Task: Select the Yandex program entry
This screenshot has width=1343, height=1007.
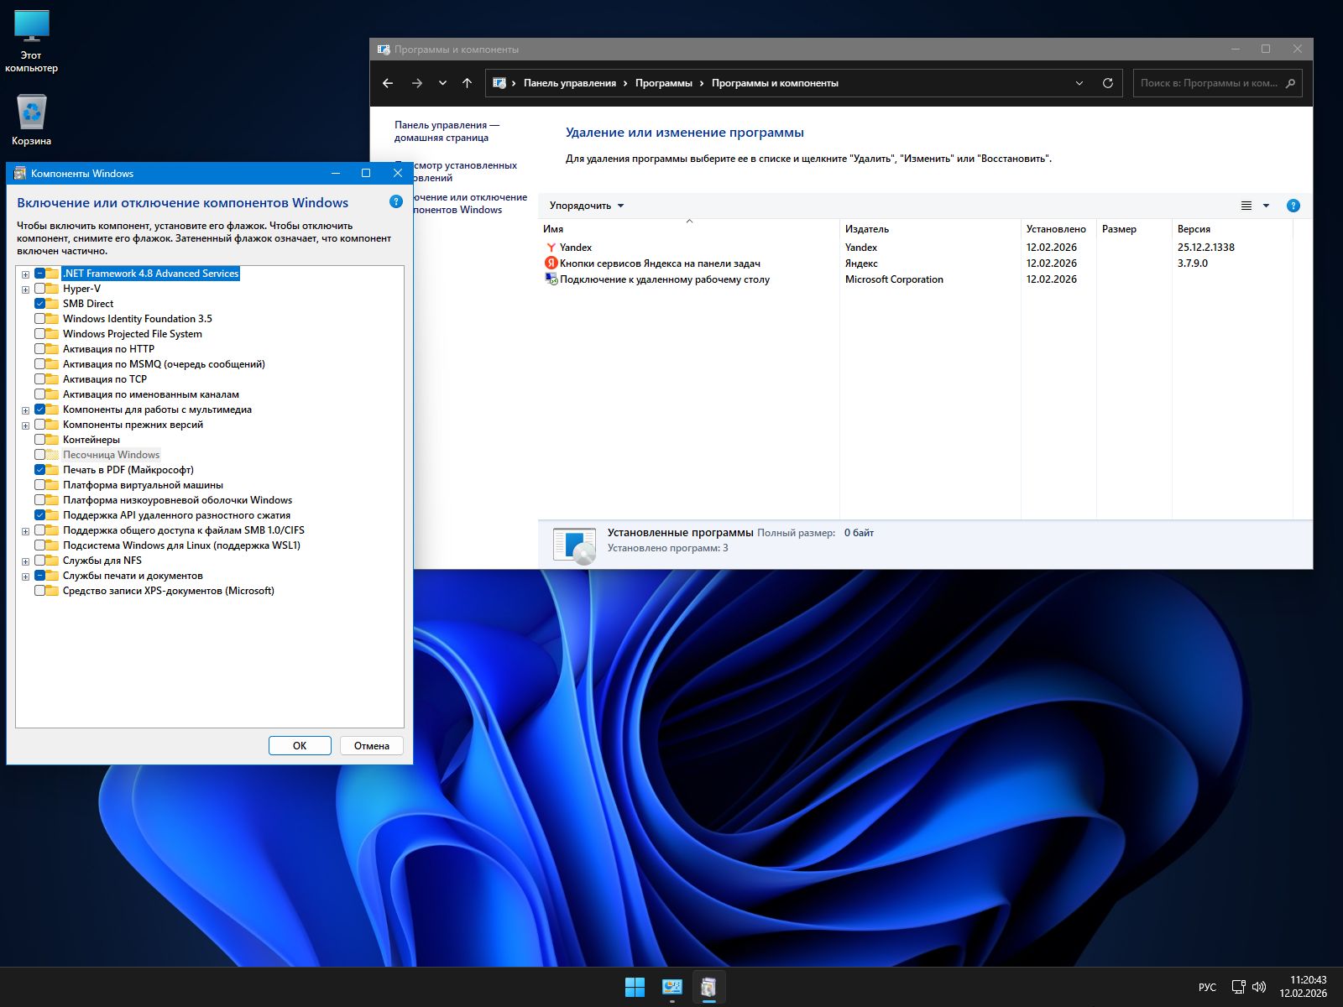Action: (576, 248)
